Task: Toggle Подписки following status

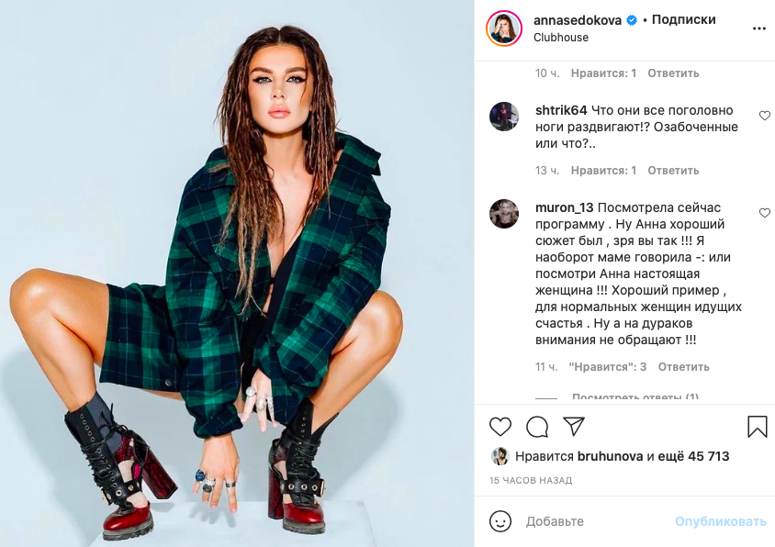Action: tap(683, 20)
